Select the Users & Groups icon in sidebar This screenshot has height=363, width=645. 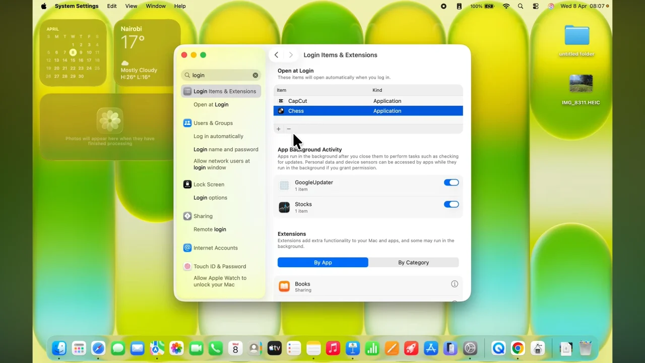[x=187, y=123]
